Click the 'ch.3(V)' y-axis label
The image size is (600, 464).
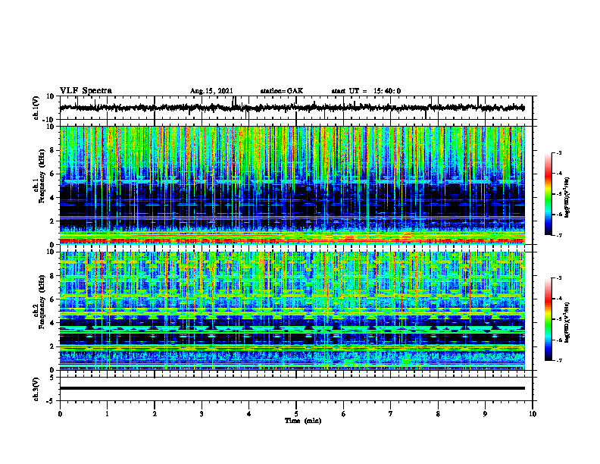click(x=36, y=390)
